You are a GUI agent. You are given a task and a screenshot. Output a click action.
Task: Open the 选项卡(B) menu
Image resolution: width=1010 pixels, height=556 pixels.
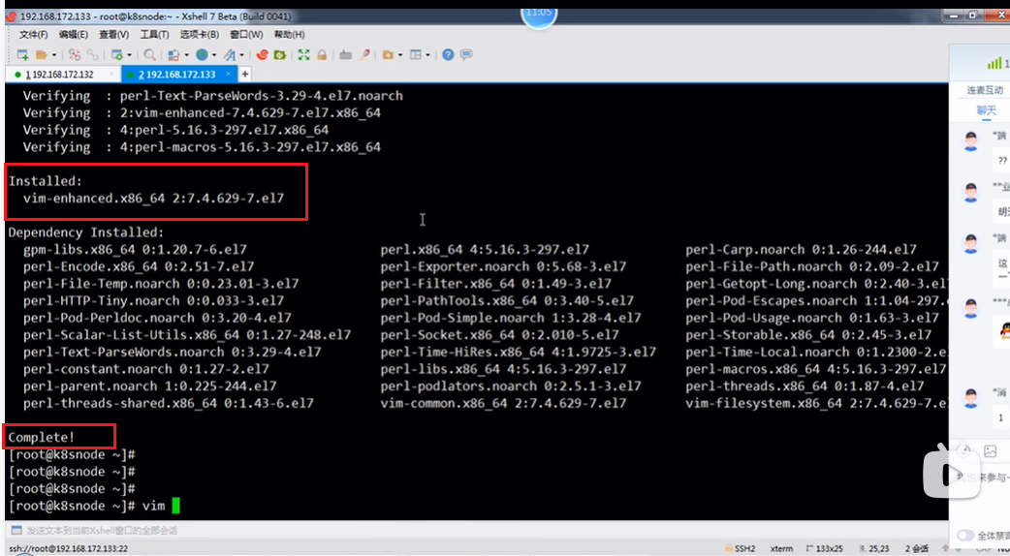(x=199, y=34)
